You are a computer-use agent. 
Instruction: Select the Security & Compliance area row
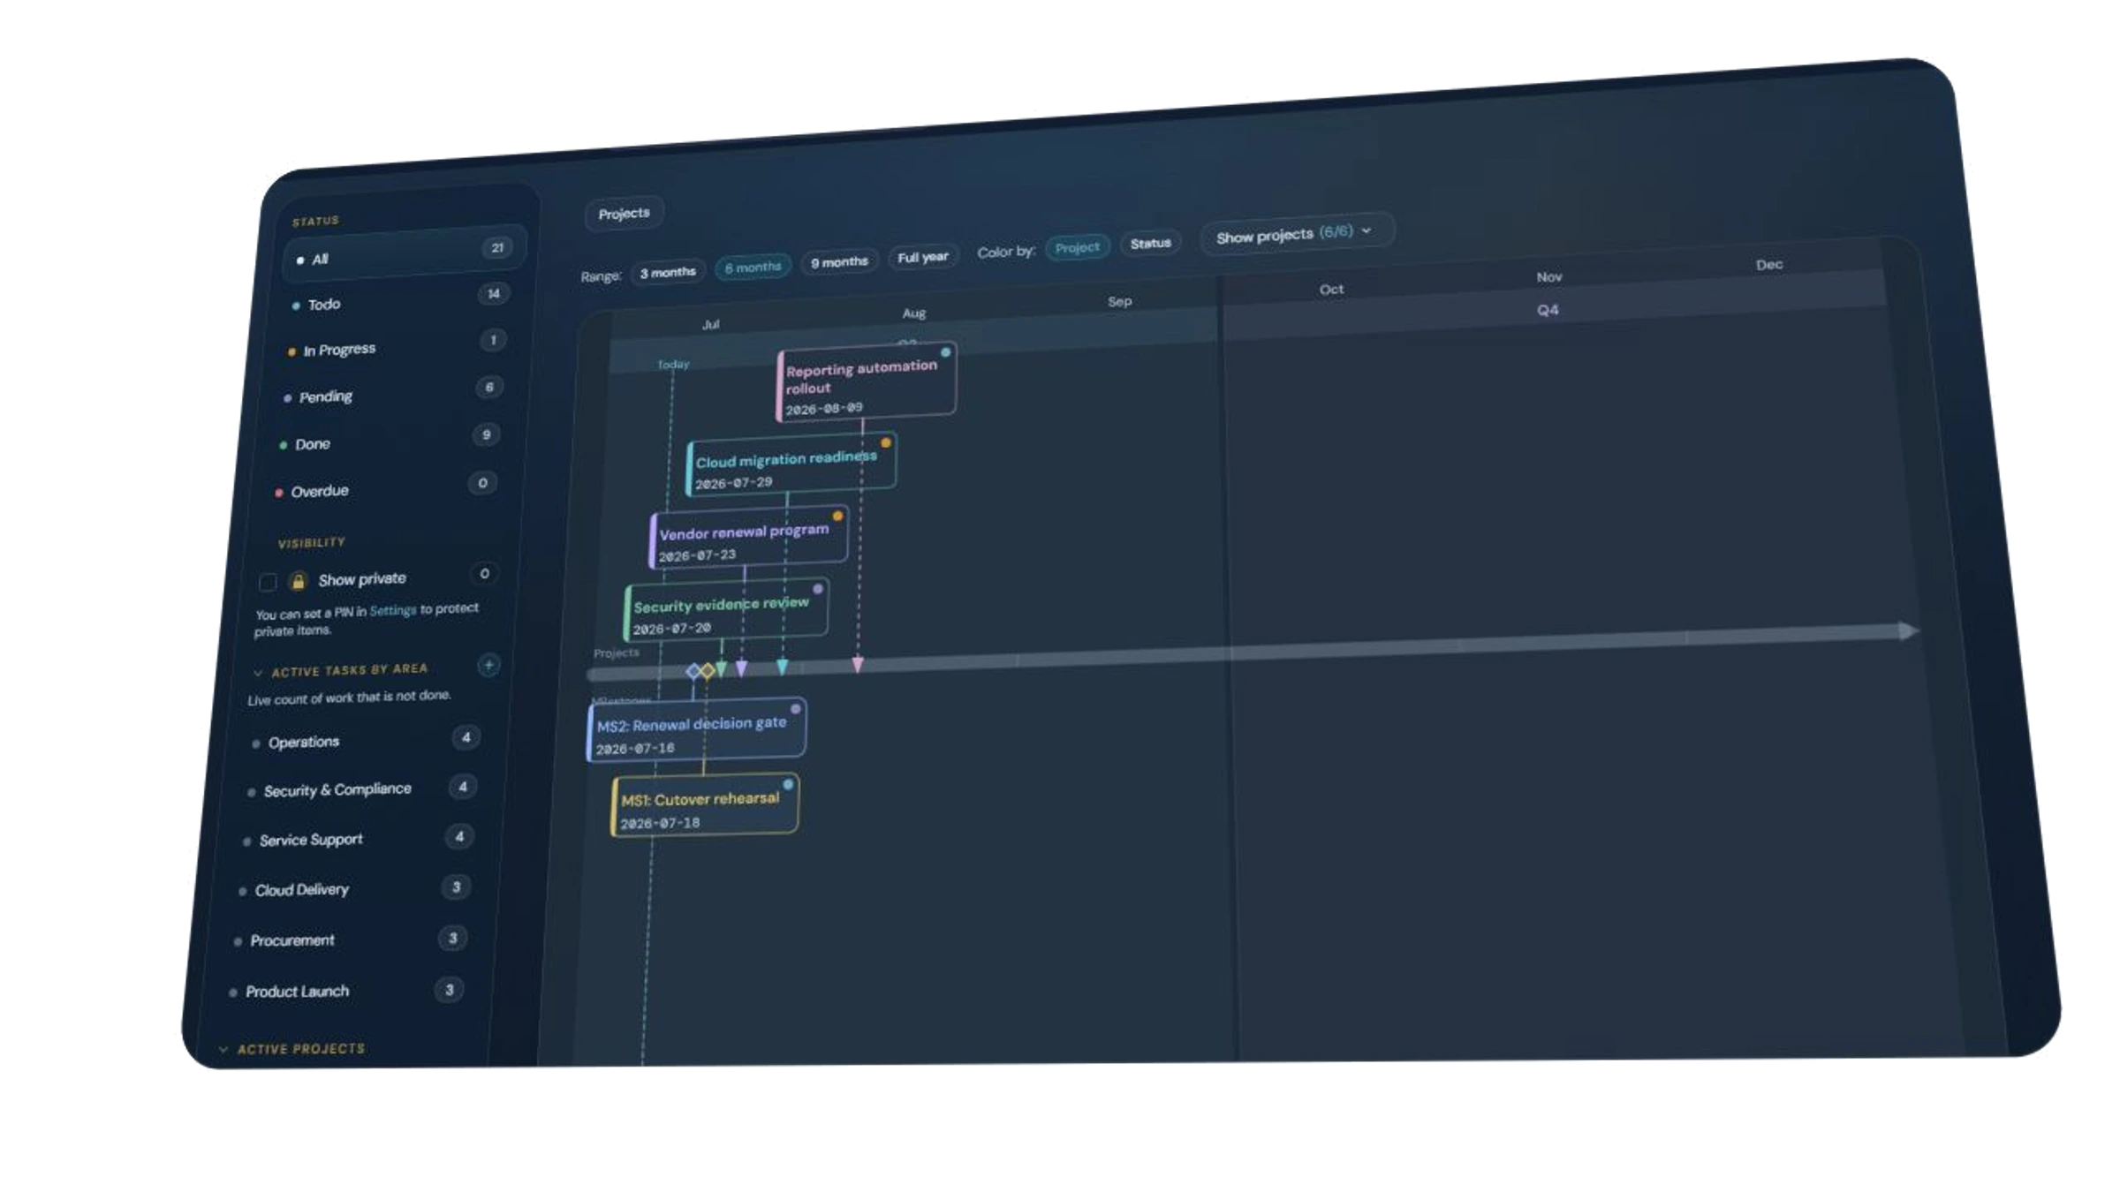[x=361, y=788]
